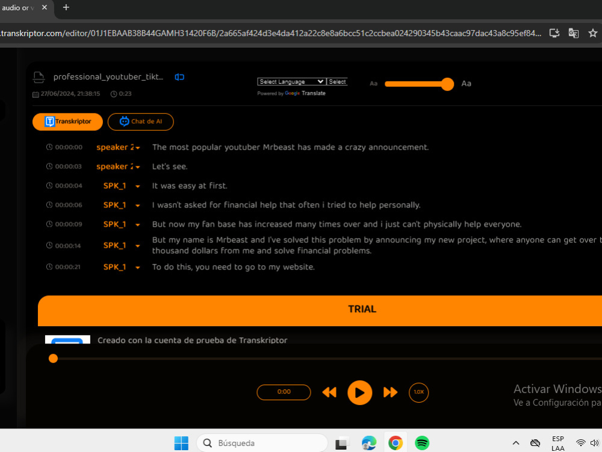Click the clock icon at timestamp 00:00:03
Image resolution: width=602 pixels, height=452 pixels.
pos(49,166)
